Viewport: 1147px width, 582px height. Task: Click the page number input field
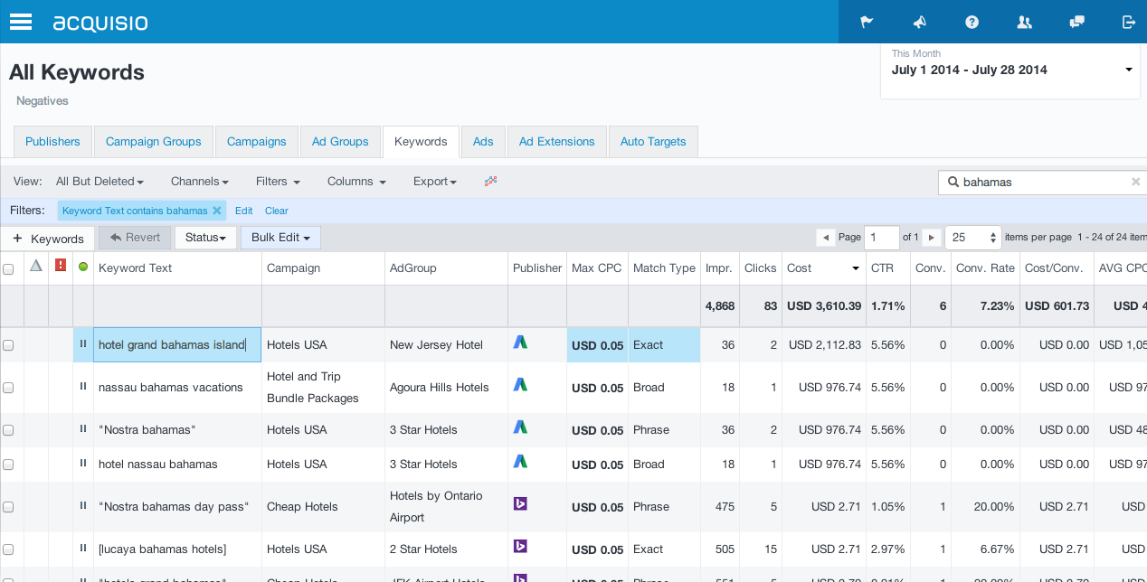click(882, 237)
